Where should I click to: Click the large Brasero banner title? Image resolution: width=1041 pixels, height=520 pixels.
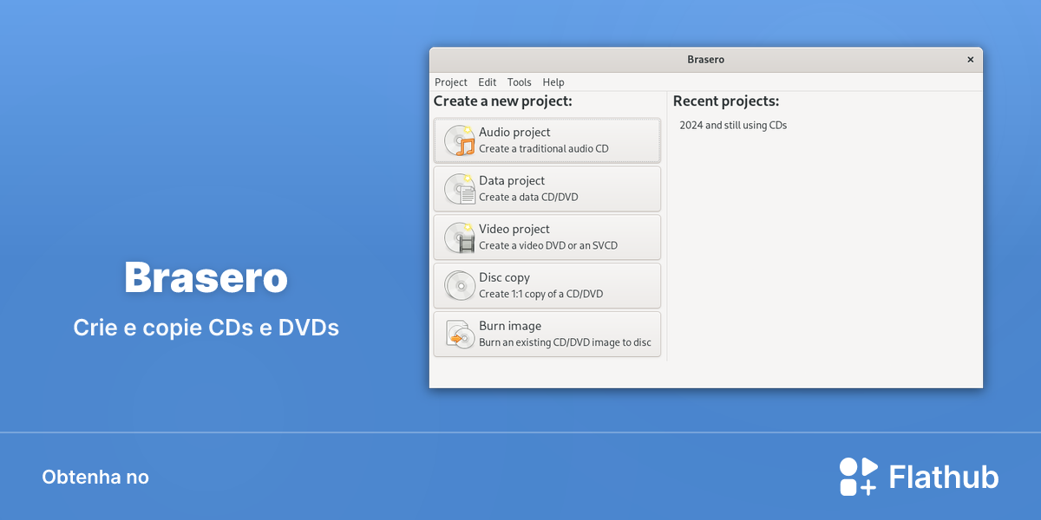click(206, 278)
